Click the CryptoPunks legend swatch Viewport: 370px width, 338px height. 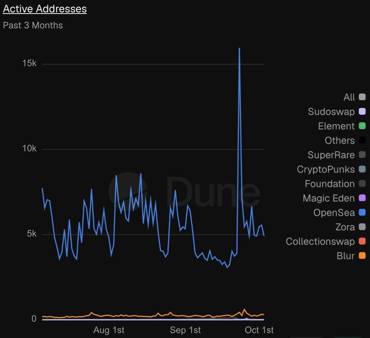coord(362,169)
